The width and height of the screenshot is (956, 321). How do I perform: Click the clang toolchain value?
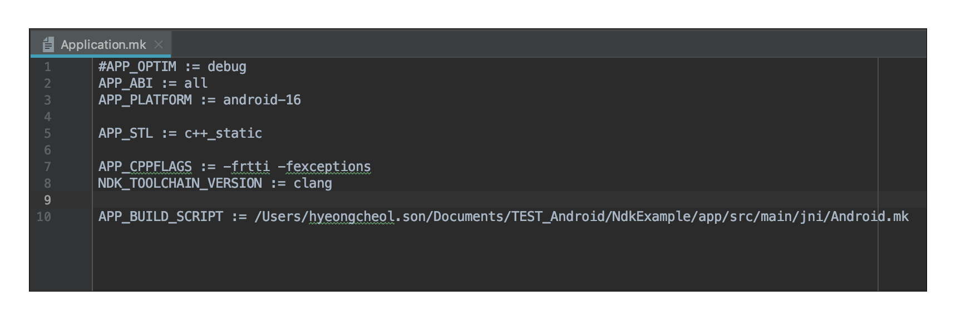(x=313, y=183)
